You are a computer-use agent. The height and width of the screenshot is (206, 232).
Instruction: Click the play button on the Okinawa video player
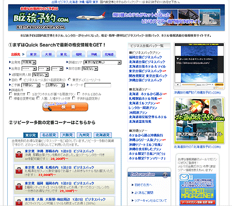[177, 85]
